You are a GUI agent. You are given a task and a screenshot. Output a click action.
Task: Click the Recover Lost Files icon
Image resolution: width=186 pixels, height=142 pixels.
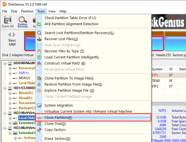click(39, 39)
